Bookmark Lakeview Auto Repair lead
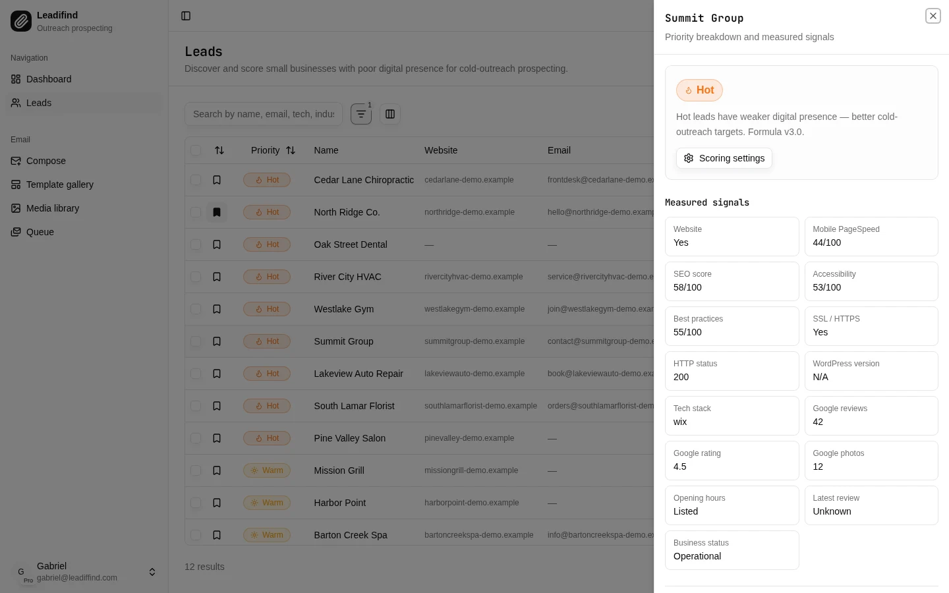The height and width of the screenshot is (593, 949). click(217, 374)
